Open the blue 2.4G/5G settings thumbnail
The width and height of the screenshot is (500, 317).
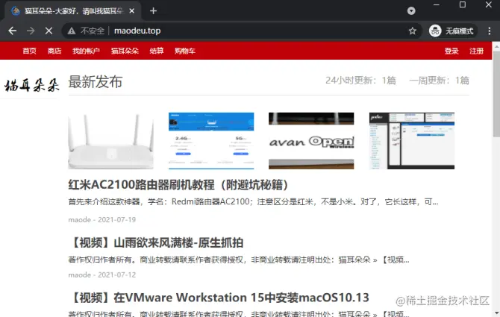211,141
